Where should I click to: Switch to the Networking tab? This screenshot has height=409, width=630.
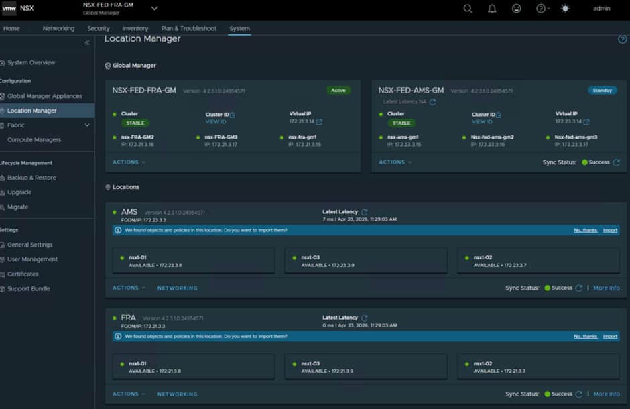[x=58, y=29]
